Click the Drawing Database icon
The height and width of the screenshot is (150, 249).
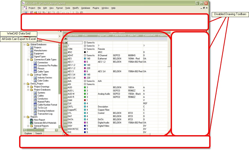tap(35, 111)
